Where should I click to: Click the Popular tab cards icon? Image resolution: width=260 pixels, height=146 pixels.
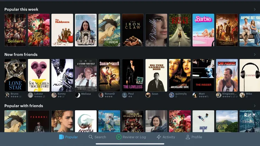point(61,137)
